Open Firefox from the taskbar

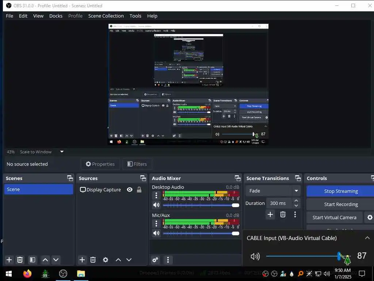(27, 274)
